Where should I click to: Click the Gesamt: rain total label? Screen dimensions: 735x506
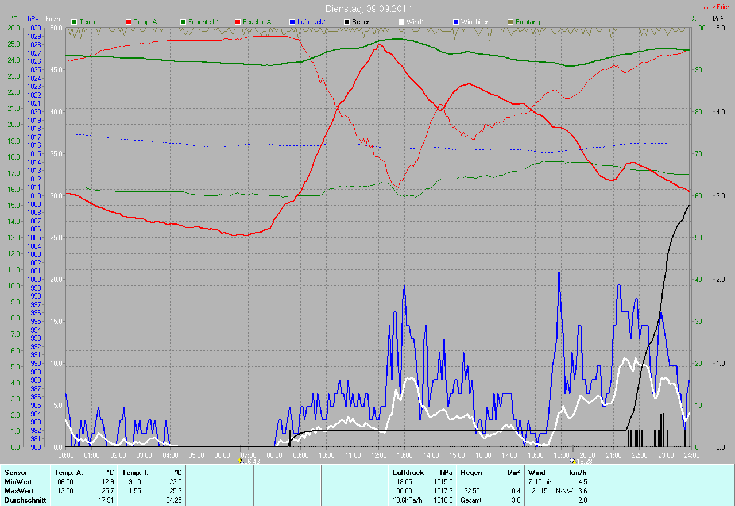click(471, 500)
